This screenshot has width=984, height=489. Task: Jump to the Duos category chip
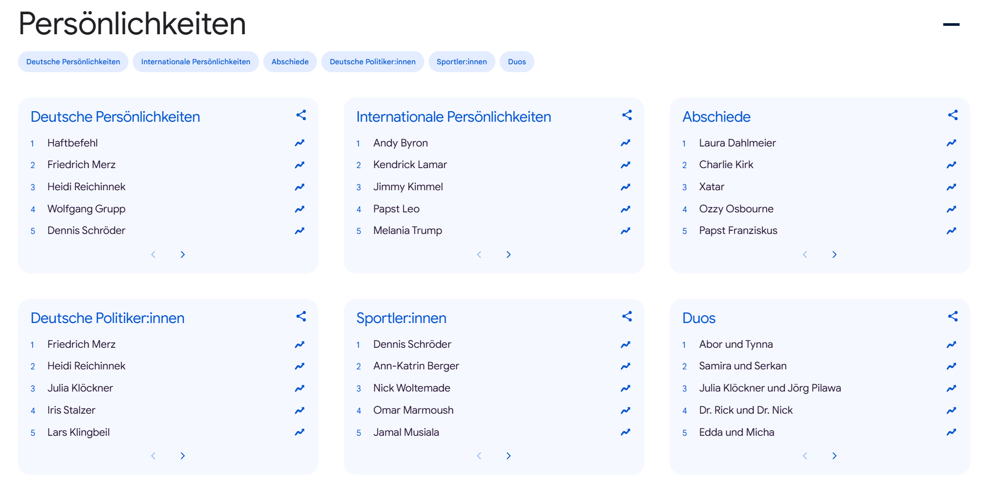(x=516, y=62)
